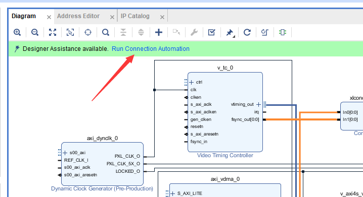
Task: Select the irq output pin
Action: [x=256, y=112]
